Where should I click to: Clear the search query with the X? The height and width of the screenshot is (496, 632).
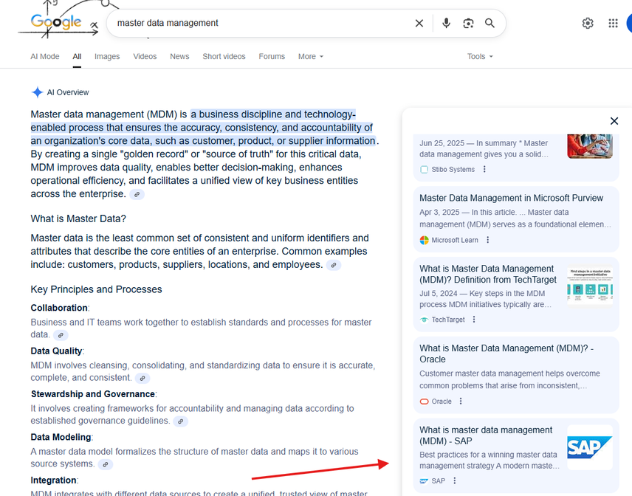pyautogui.click(x=419, y=23)
